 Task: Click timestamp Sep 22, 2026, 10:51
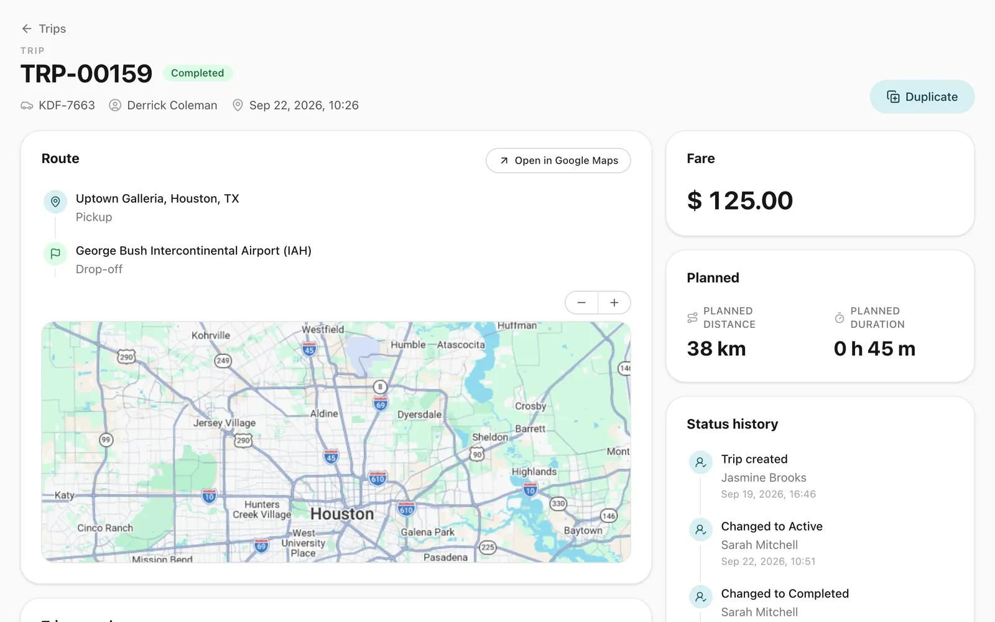[768, 561]
